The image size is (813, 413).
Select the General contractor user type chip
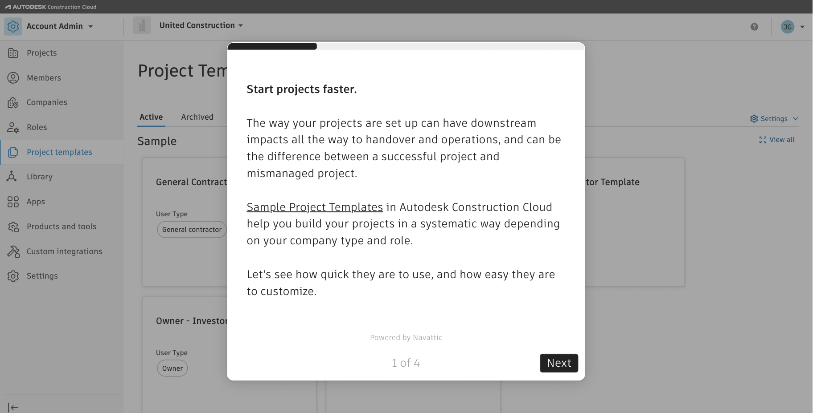pos(192,230)
